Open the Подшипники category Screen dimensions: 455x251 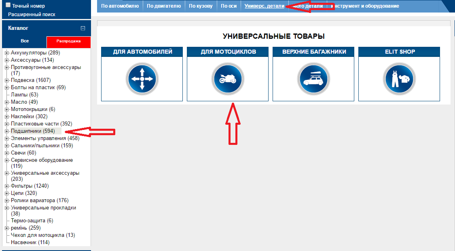tap(32, 131)
